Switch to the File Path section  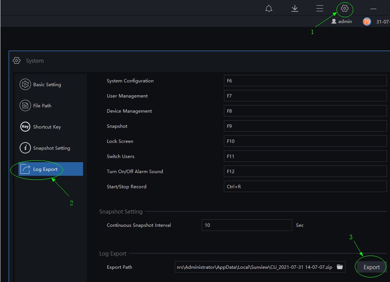point(42,106)
